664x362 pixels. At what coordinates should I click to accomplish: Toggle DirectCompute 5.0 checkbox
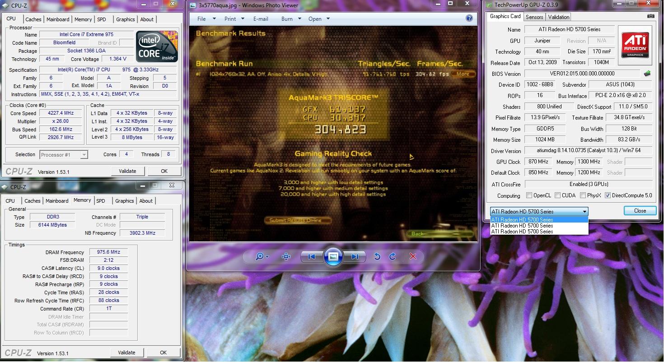click(x=608, y=195)
